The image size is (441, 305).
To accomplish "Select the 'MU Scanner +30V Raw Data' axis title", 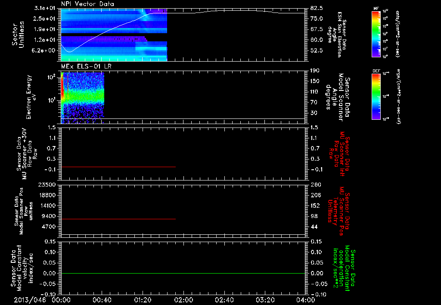I will point(27,154).
